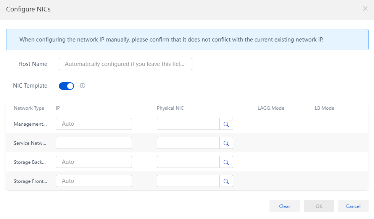Select Service Network Physical NIC box
The width and height of the screenshot is (374, 219).
click(x=188, y=143)
